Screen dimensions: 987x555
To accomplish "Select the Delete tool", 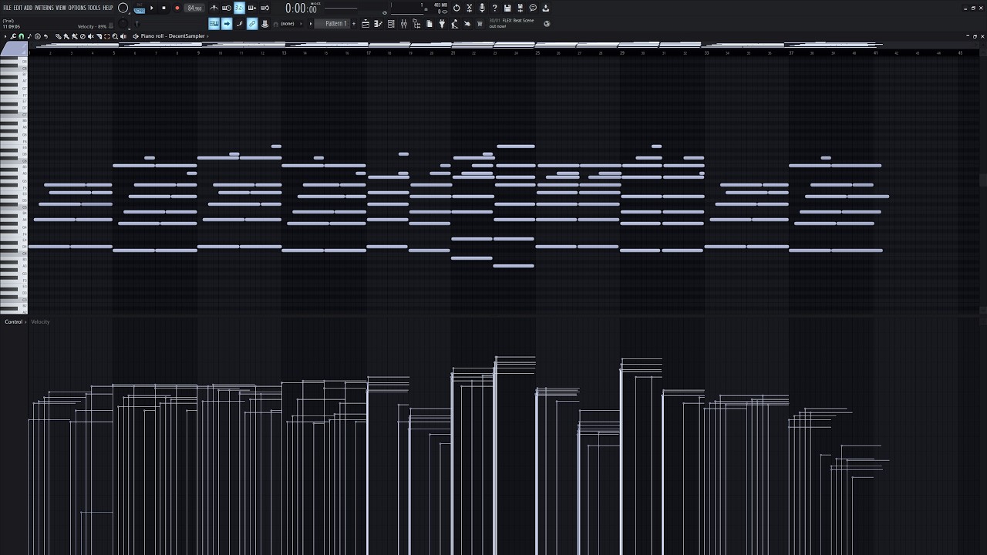I will [x=83, y=36].
